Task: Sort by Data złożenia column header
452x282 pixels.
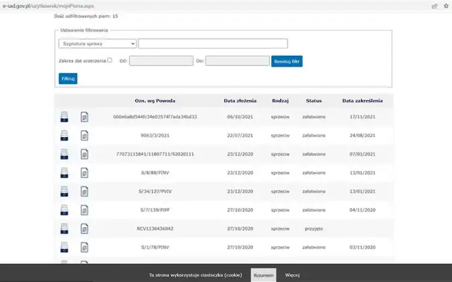Action: point(239,100)
